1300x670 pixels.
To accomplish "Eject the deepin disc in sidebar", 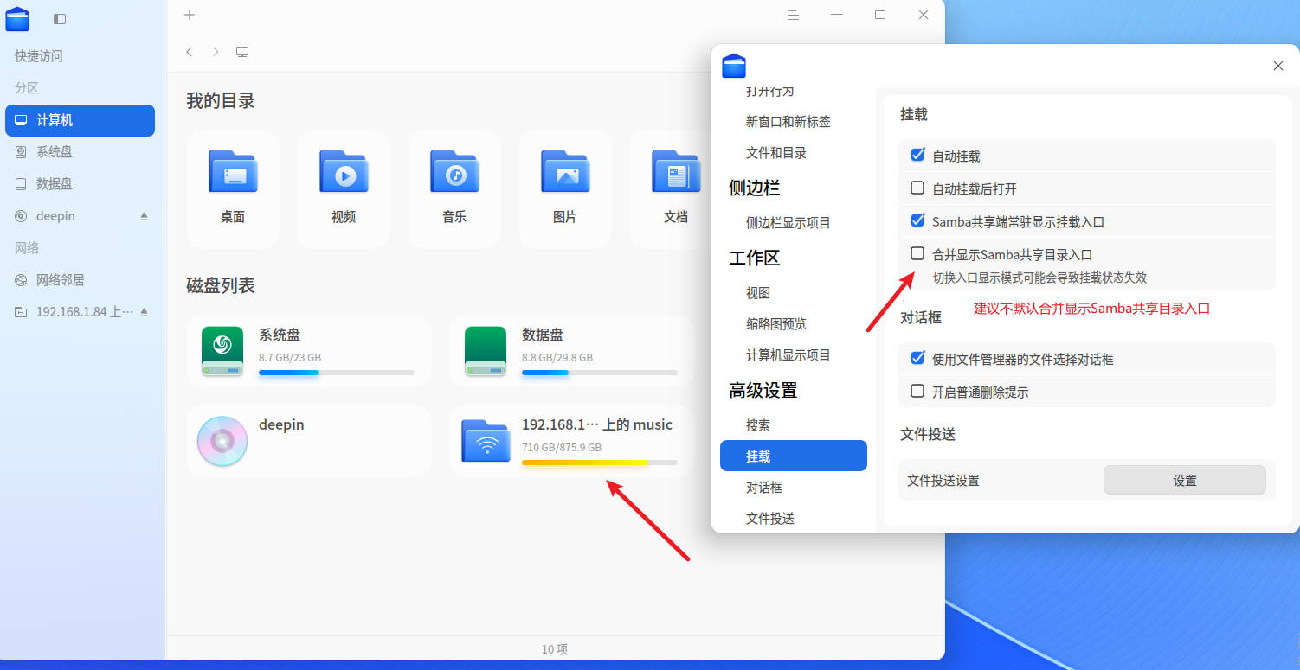I will 145,216.
